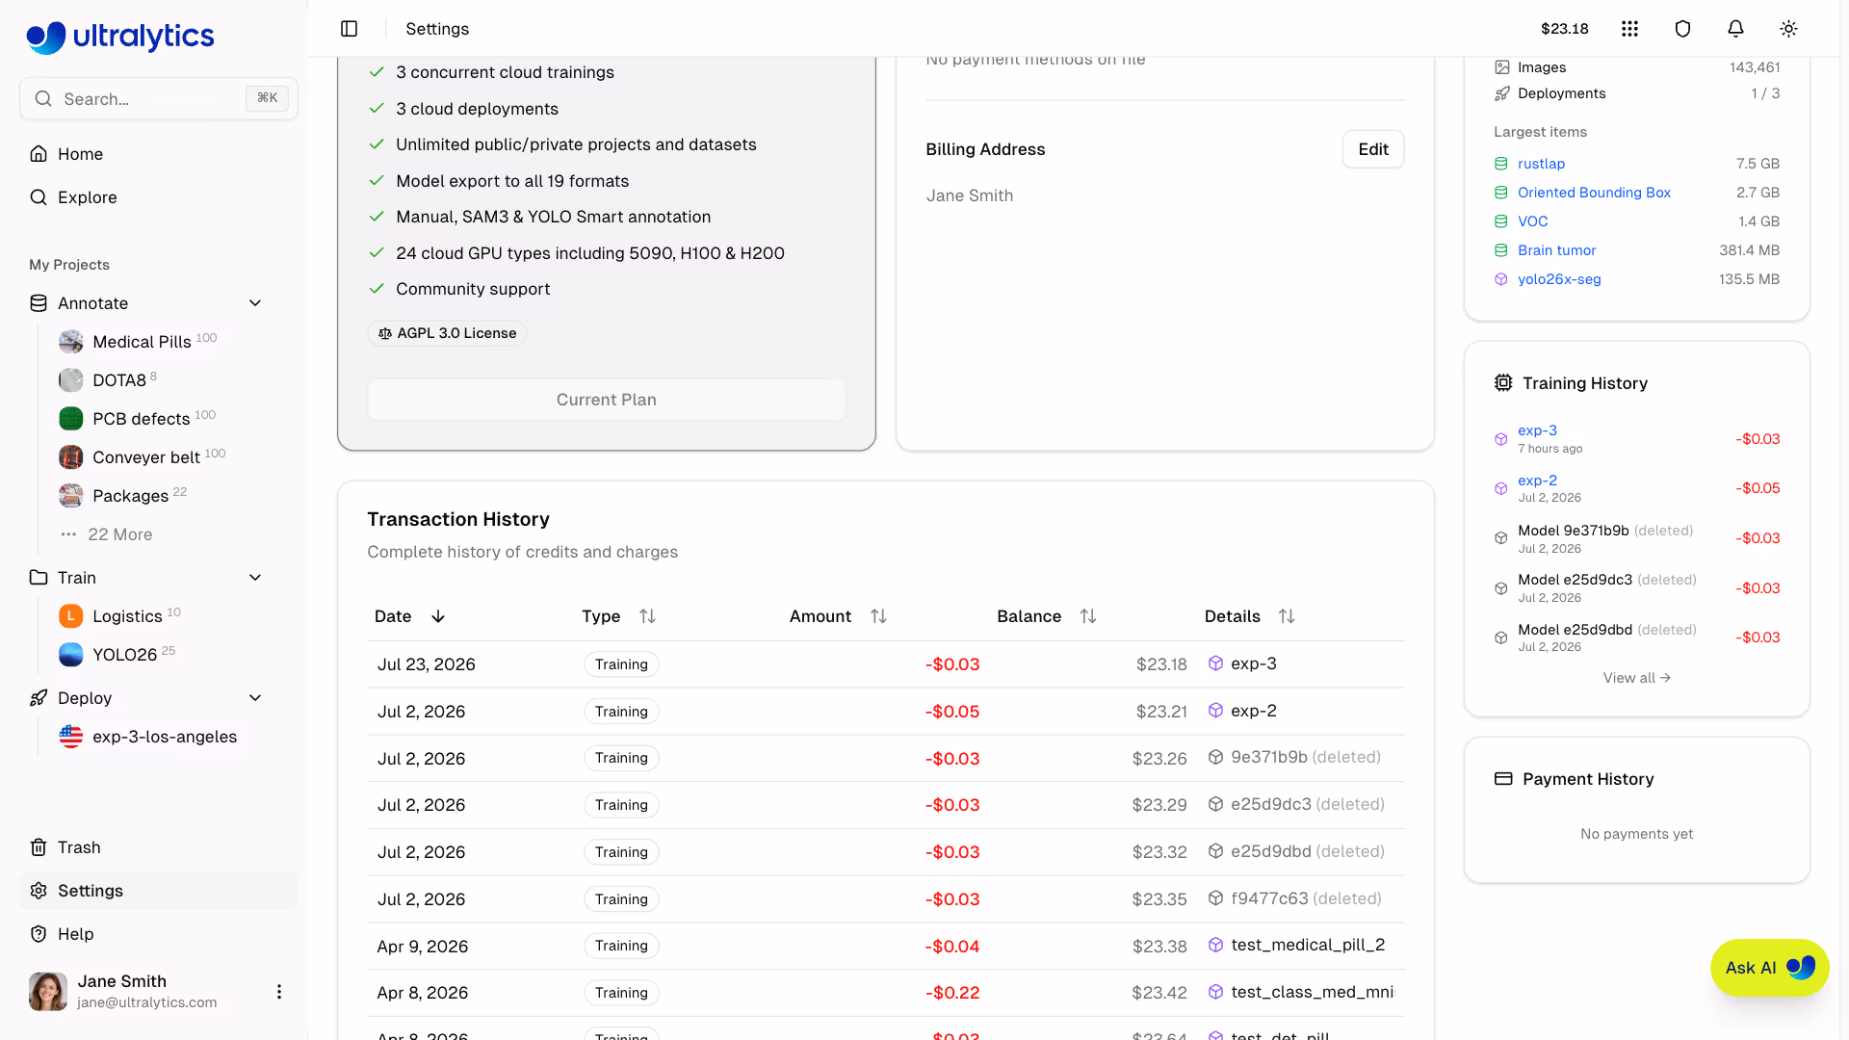Toggle the sidebar panel icon

tap(350, 29)
